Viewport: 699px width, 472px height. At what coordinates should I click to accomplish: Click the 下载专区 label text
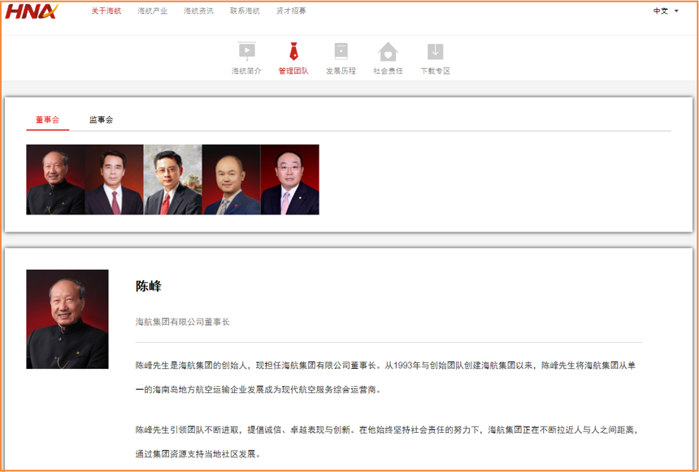436,71
